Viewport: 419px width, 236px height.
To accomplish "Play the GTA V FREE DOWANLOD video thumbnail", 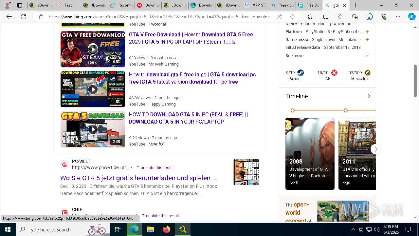I will pos(93,49).
